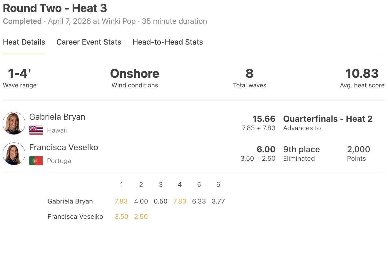The image size is (388, 261).
Task: Click Francisca Veselko's 6.00 heat total
Action: point(266,149)
